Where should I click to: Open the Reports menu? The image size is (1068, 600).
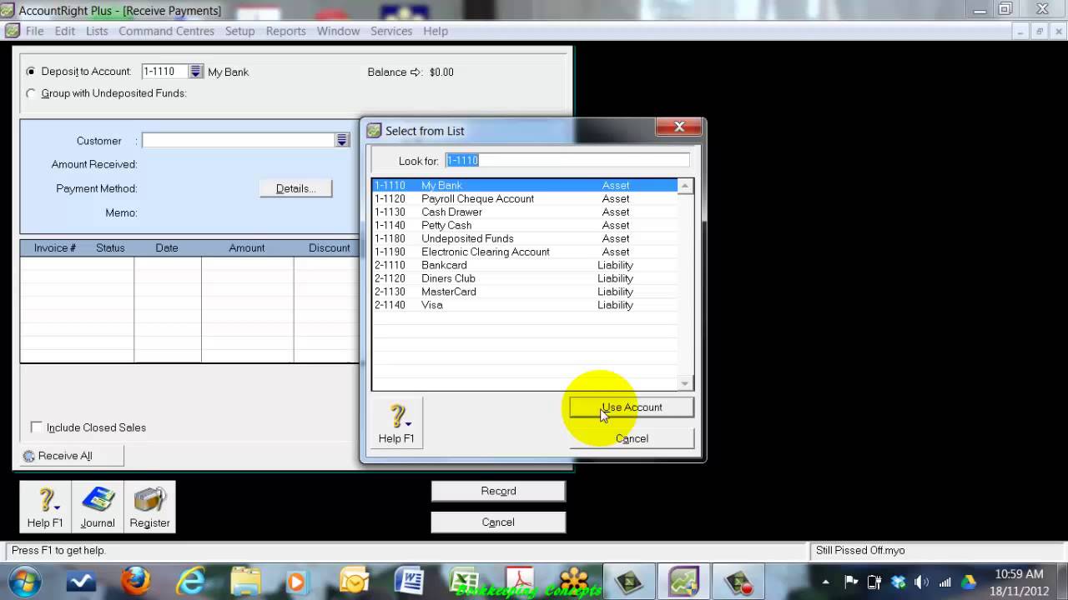coord(286,31)
